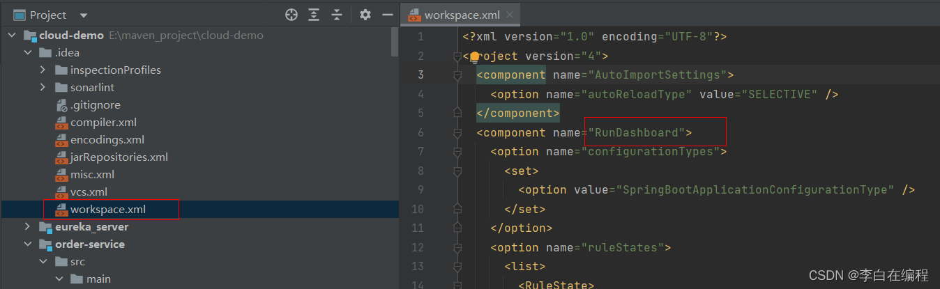Click the misc.xml file icon
The image size is (940, 289).
pos(61,175)
